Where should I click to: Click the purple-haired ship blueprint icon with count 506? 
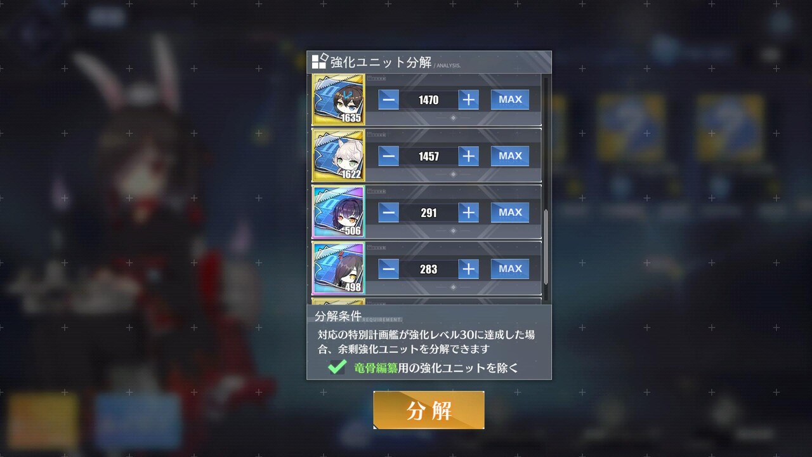click(x=339, y=212)
